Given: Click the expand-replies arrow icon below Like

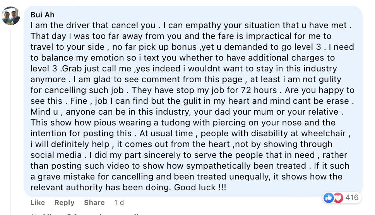Looking at the screenshot, I should 33,214.
